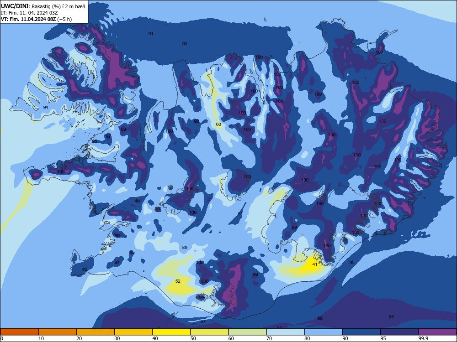Select the 40–50 bright yellow legend swatch

pyautogui.click(x=171, y=332)
